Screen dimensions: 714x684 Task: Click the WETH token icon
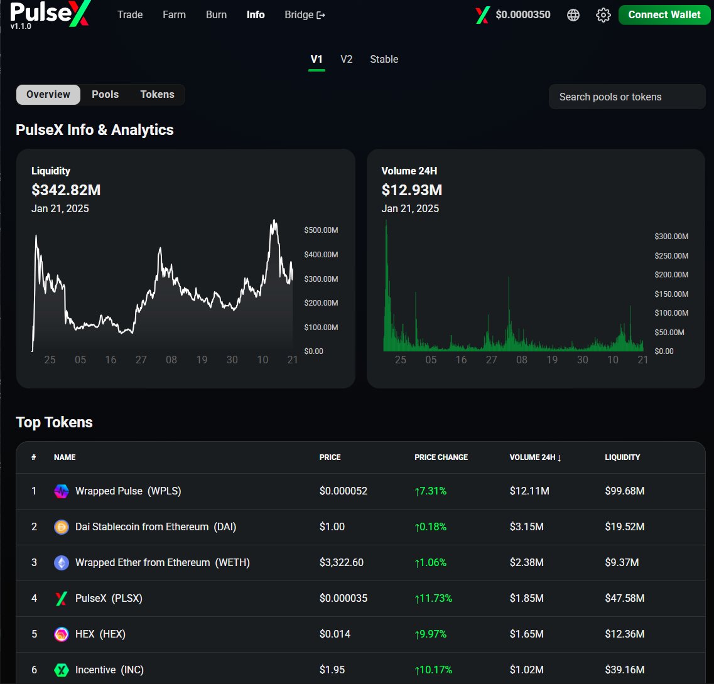(62, 562)
